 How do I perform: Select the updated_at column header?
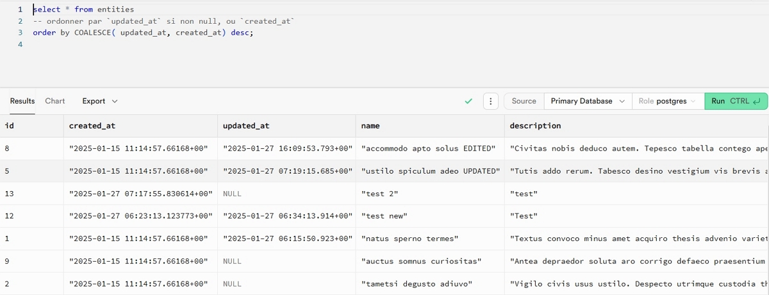pyautogui.click(x=246, y=126)
